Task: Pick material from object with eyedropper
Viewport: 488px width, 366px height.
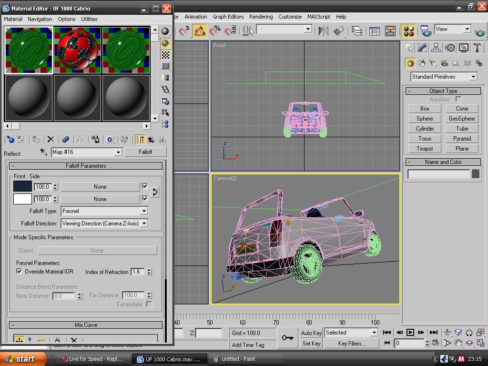Action: pyautogui.click(x=43, y=152)
